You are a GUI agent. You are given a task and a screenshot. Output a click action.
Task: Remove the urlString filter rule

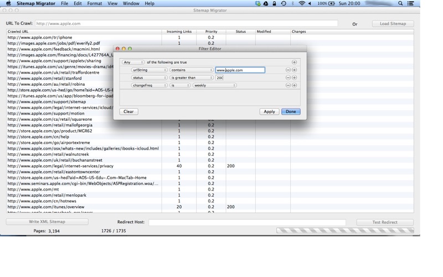point(288,70)
